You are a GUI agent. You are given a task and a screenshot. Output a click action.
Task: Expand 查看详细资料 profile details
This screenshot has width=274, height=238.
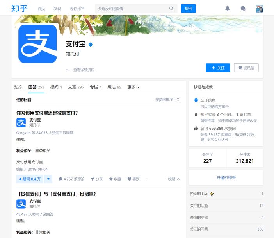tap(80, 70)
